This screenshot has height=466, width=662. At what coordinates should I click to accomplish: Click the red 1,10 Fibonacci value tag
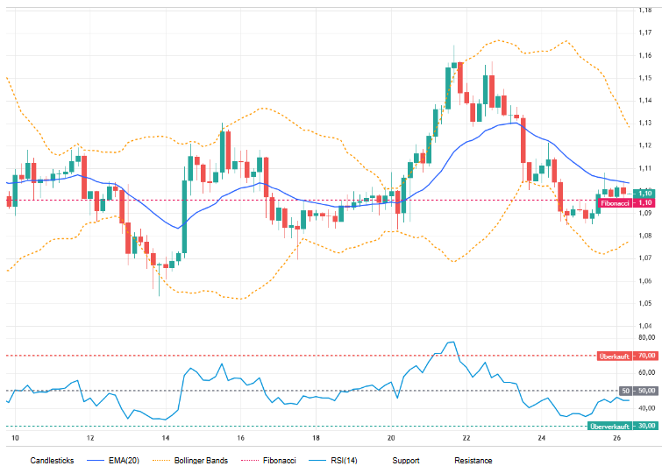point(644,203)
